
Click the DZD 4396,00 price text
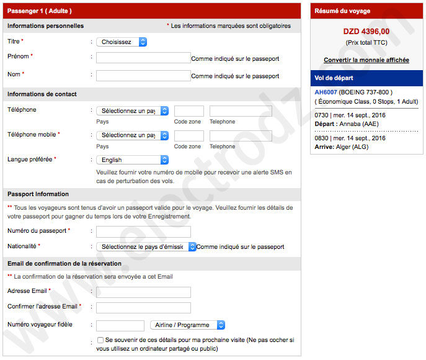(x=366, y=31)
